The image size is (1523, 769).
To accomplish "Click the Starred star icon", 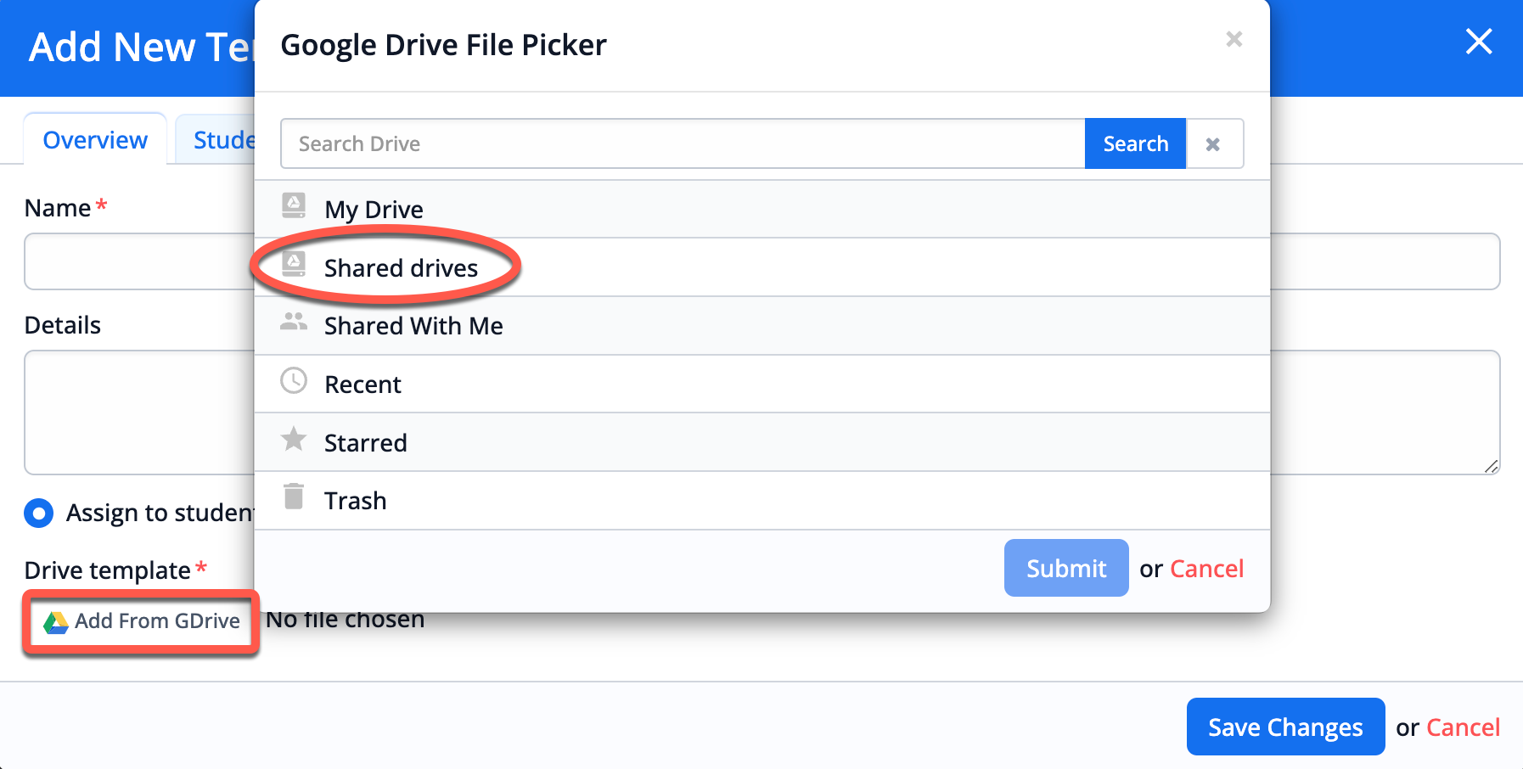I will pos(294,439).
